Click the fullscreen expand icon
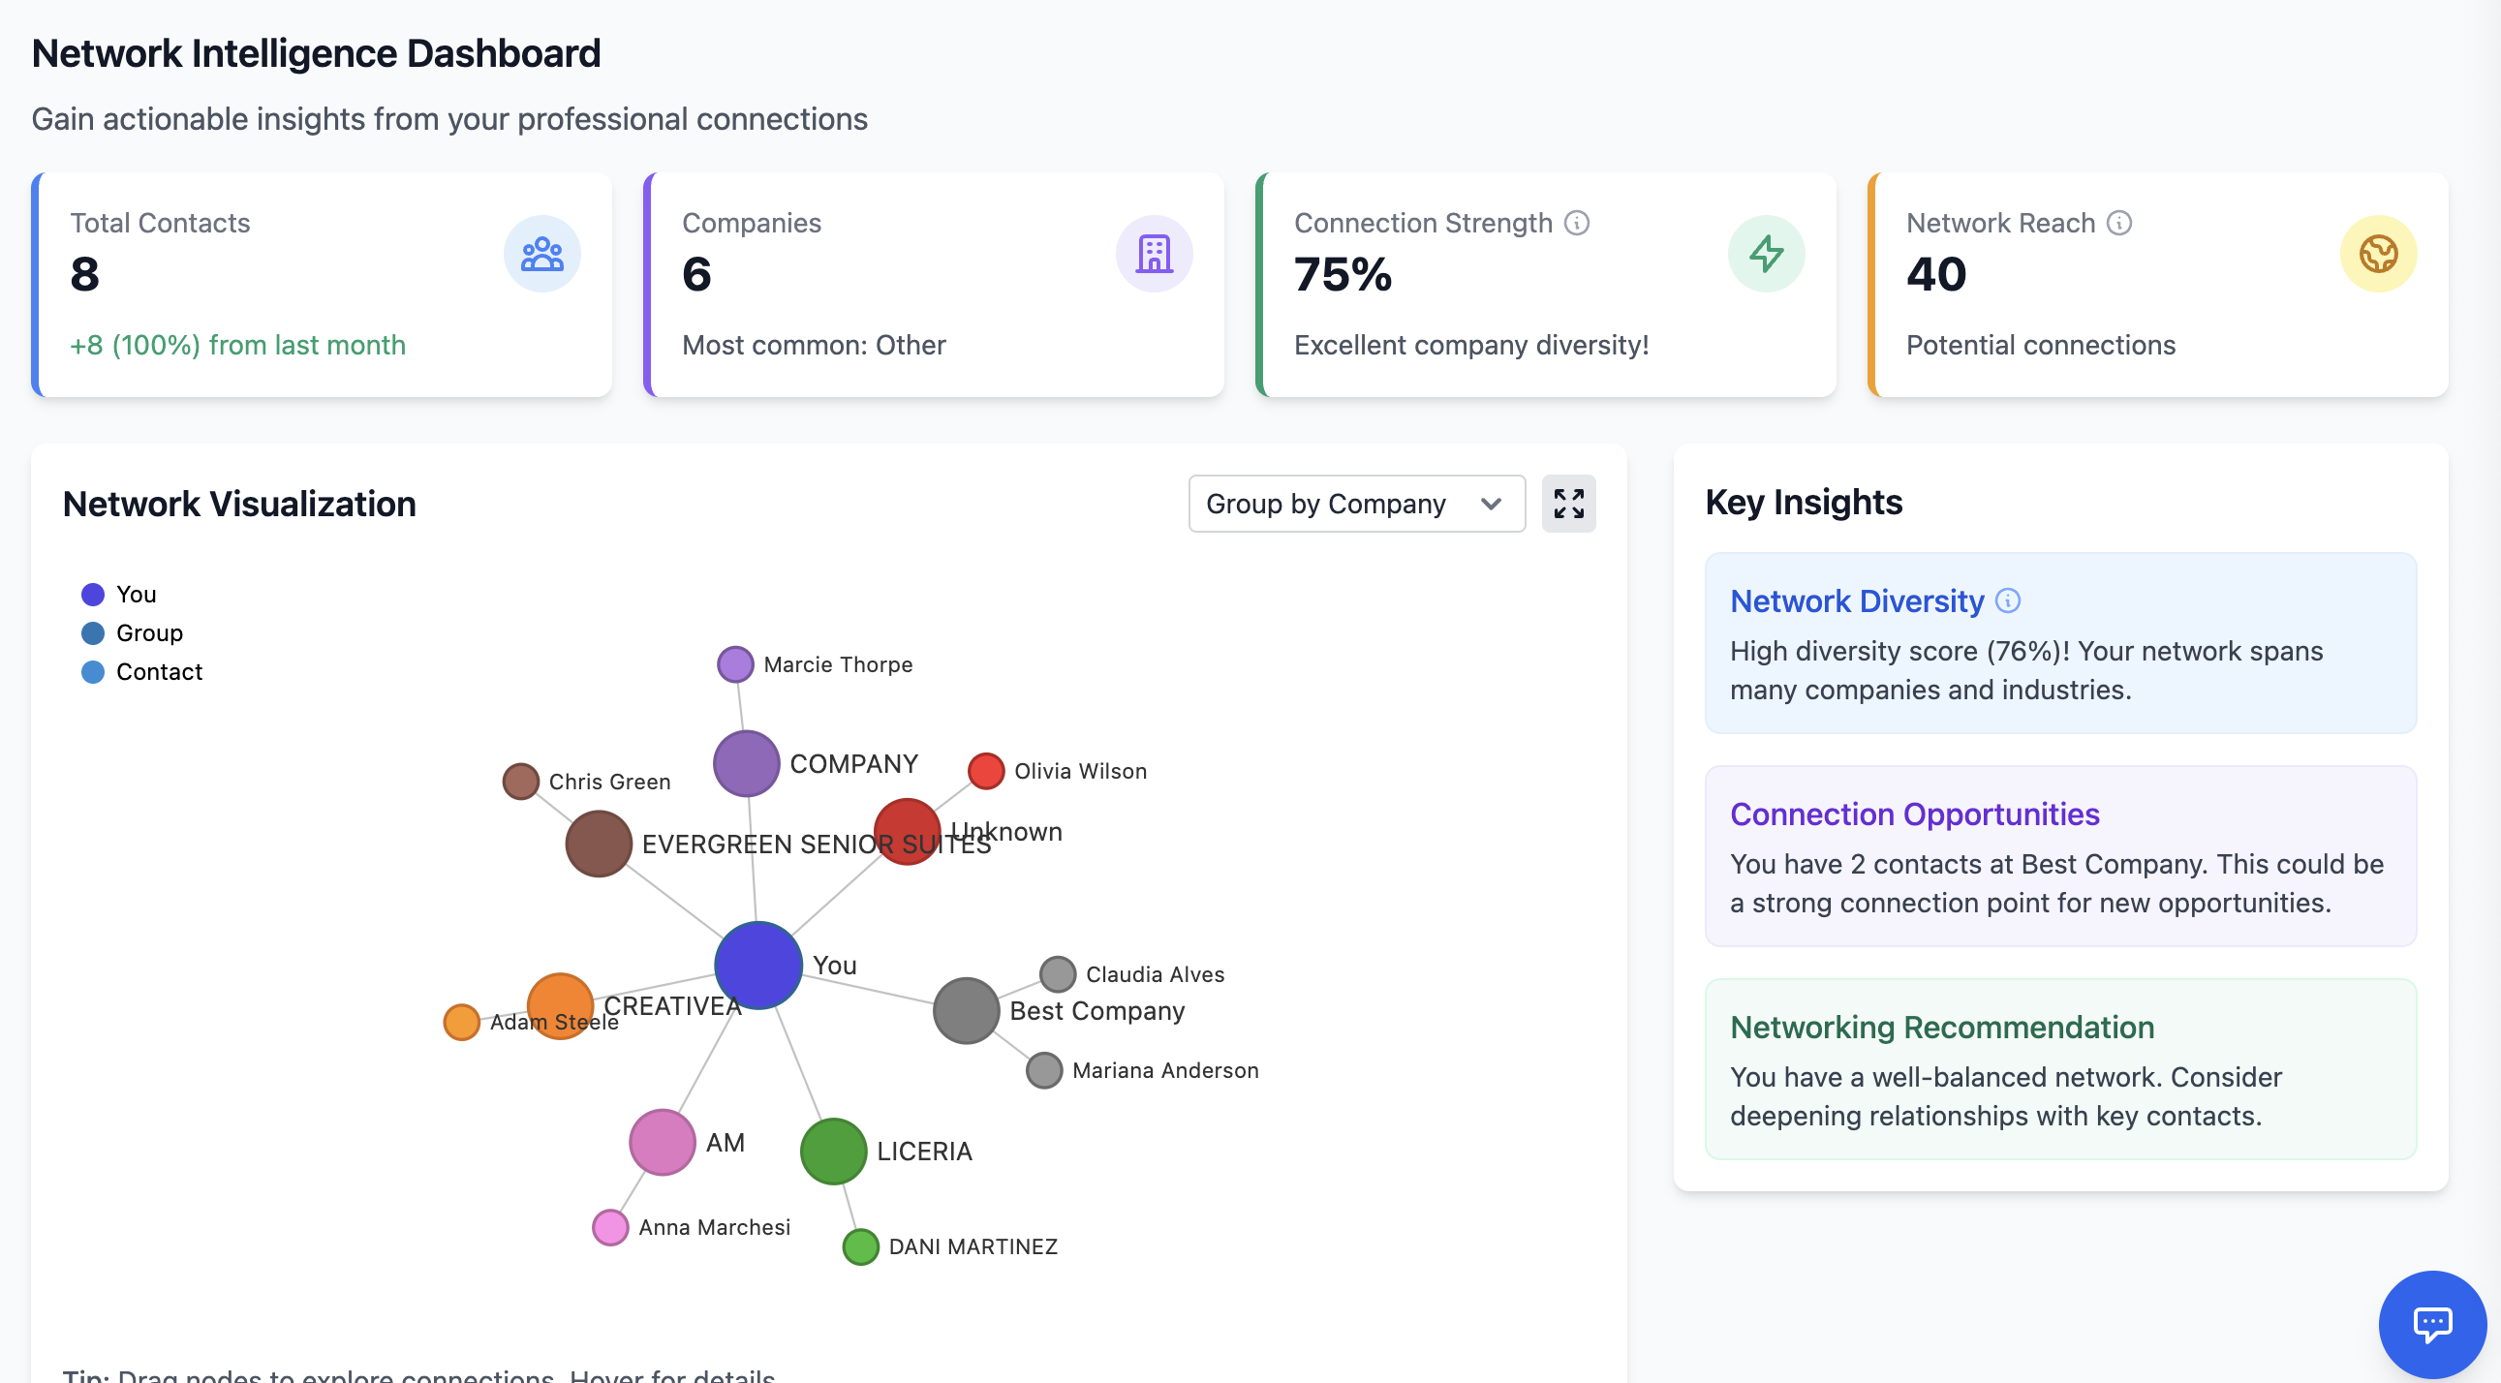Viewport: 2501px width, 1383px height. (1568, 504)
